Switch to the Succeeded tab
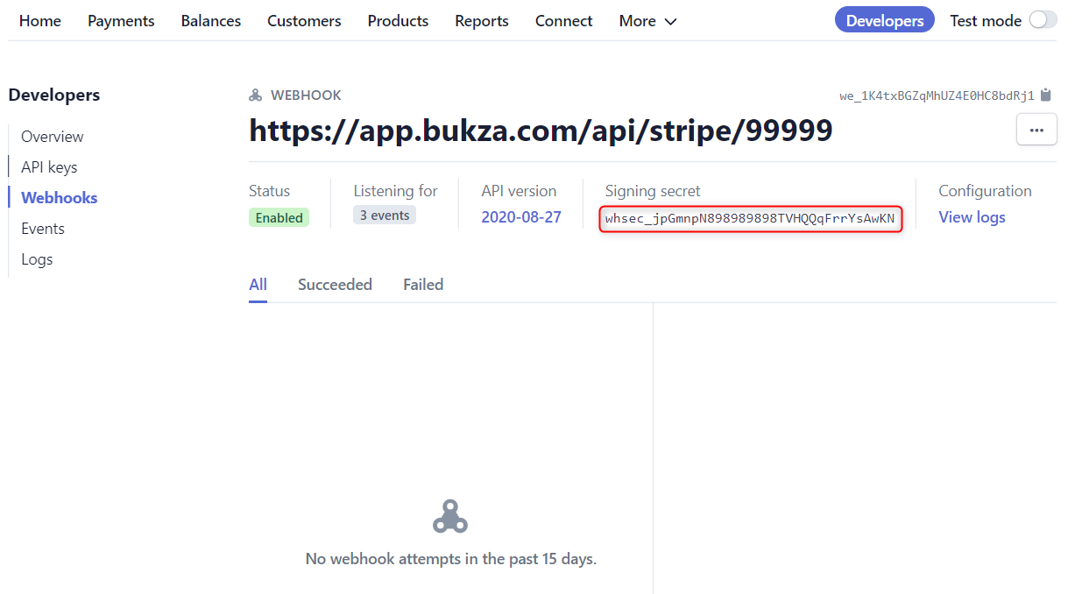 pos(335,285)
